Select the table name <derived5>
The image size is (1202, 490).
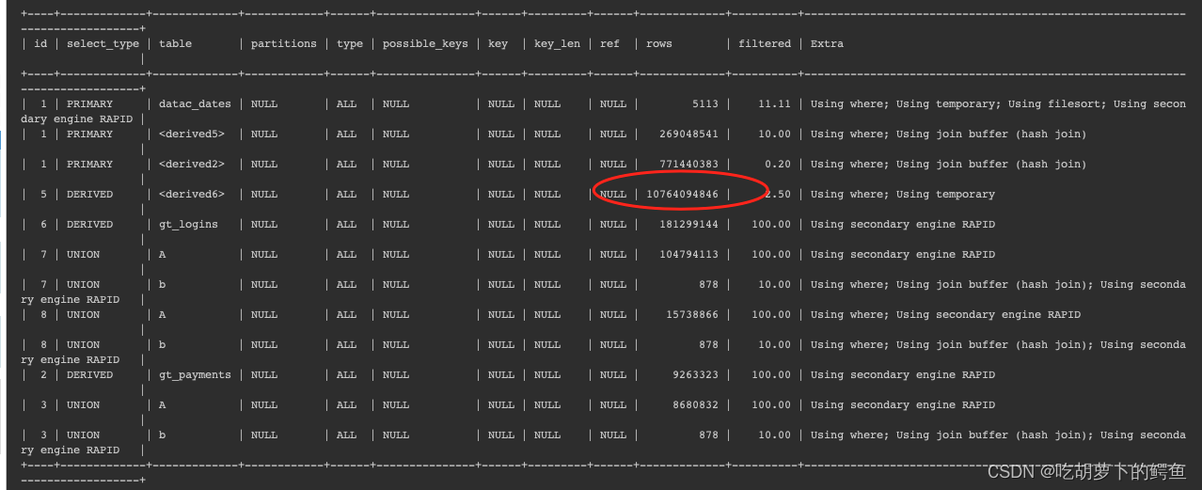(191, 134)
